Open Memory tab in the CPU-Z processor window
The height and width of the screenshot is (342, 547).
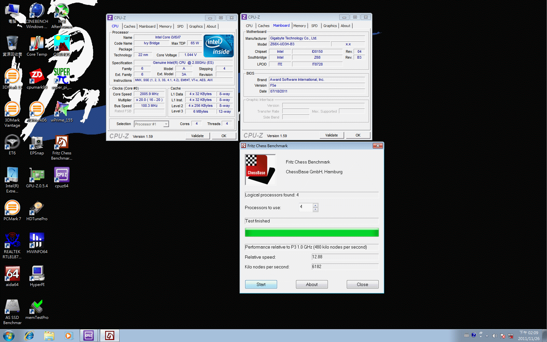click(x=165, y=26)
